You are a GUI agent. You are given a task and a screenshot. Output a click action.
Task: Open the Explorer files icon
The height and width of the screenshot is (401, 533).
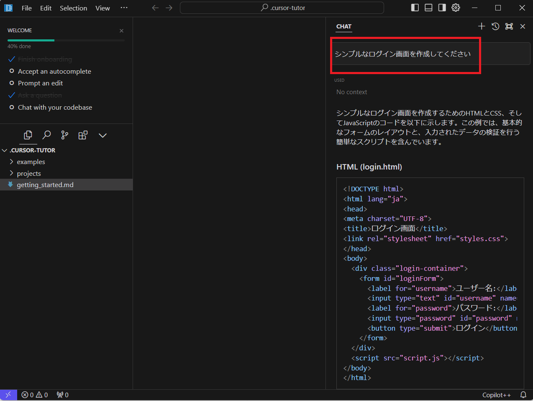click(x=28, y=135)
